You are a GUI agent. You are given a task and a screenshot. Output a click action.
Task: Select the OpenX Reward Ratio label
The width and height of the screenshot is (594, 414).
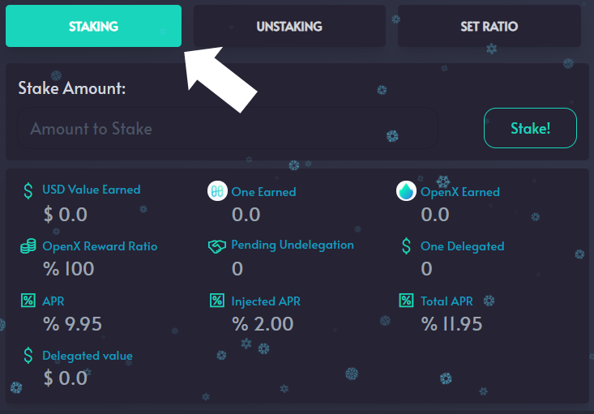(x=100, y=246)
